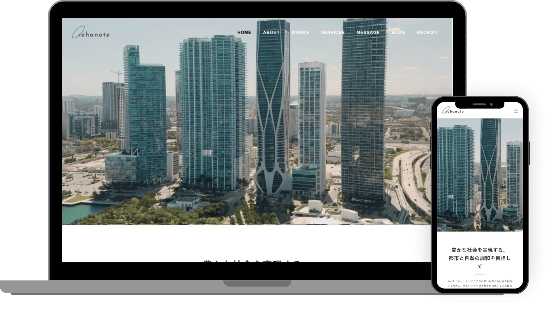Open the RECRUIT navigation link
The image size is (553, 311).
pyautogui.click(x=427, y=32)
